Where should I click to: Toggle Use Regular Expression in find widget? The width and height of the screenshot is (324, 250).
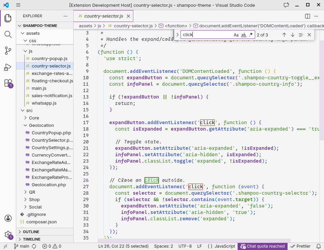click(251, 35)
